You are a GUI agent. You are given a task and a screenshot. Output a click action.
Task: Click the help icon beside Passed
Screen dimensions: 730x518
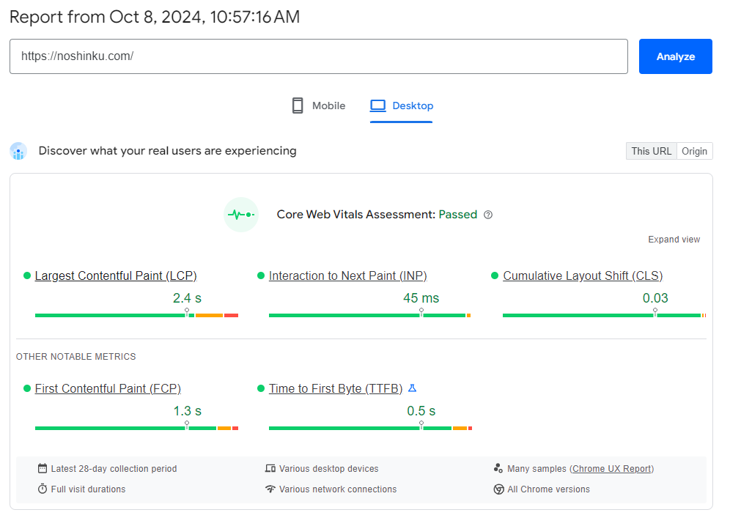click(488, 215)
